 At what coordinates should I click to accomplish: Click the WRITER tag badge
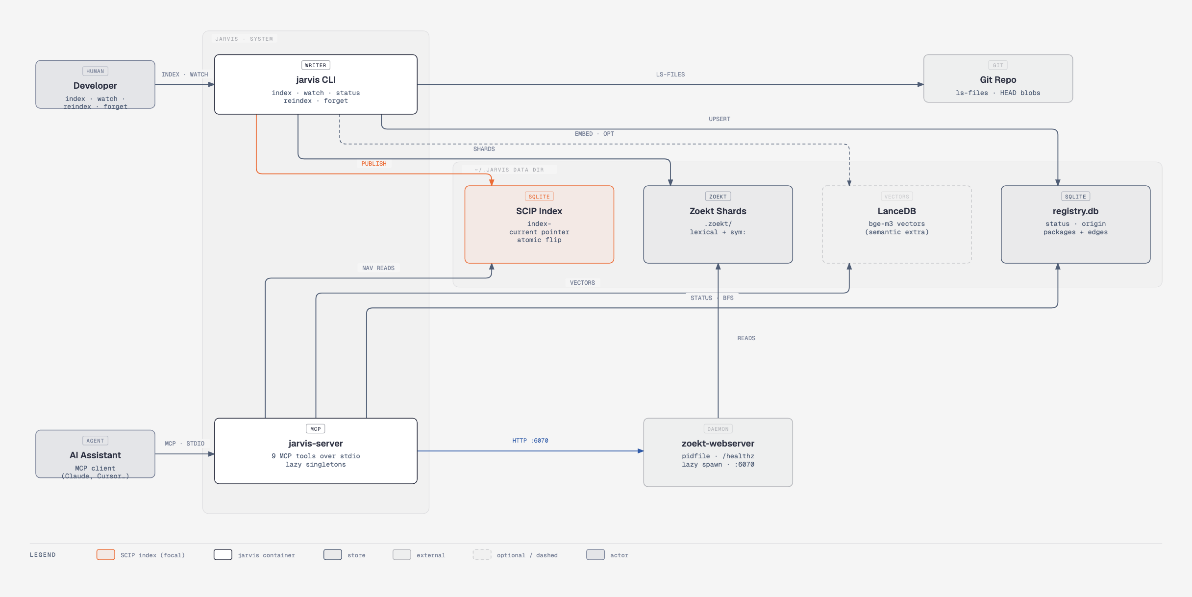click(x=316, y=65)
